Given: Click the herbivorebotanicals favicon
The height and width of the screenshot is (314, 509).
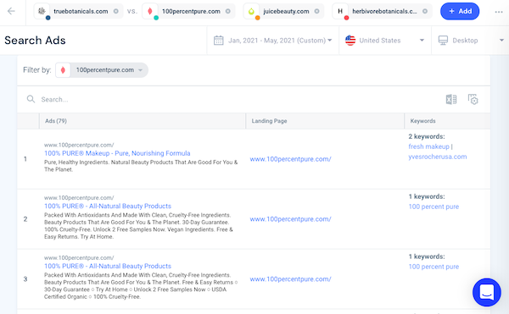Looking at the screenshot, I should point(340,11).
